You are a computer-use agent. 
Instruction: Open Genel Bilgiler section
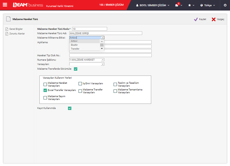[x=16, y=29]
